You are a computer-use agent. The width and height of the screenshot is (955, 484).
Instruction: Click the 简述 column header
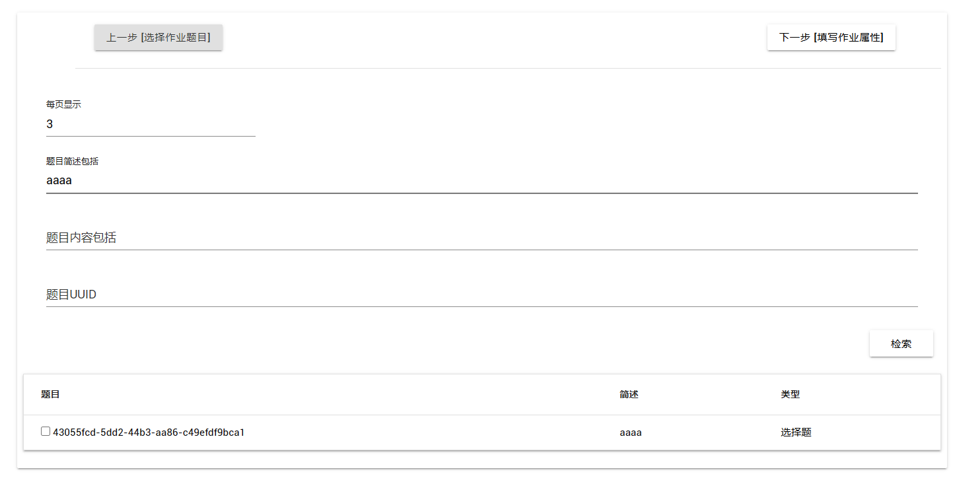click(629, 395)
